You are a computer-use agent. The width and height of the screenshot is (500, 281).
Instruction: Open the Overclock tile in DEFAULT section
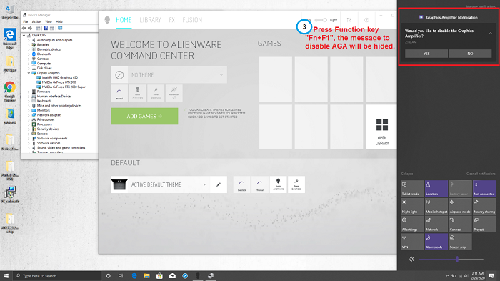coord(241,184)
